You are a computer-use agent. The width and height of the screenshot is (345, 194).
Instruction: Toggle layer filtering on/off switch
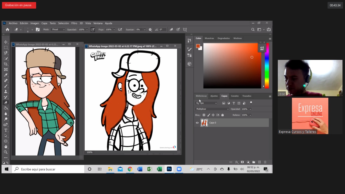251,103
